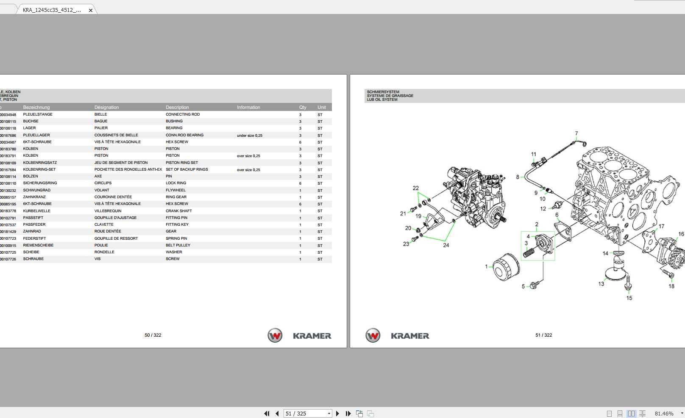Click the SCHWUNGRAD cell
Screen dimensions: 685x418
coord(36,190)
